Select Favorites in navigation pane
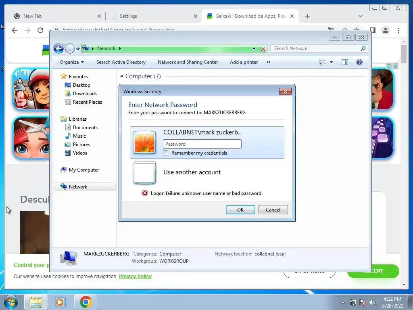The image size is (413, 310). (x=78, y=76)
